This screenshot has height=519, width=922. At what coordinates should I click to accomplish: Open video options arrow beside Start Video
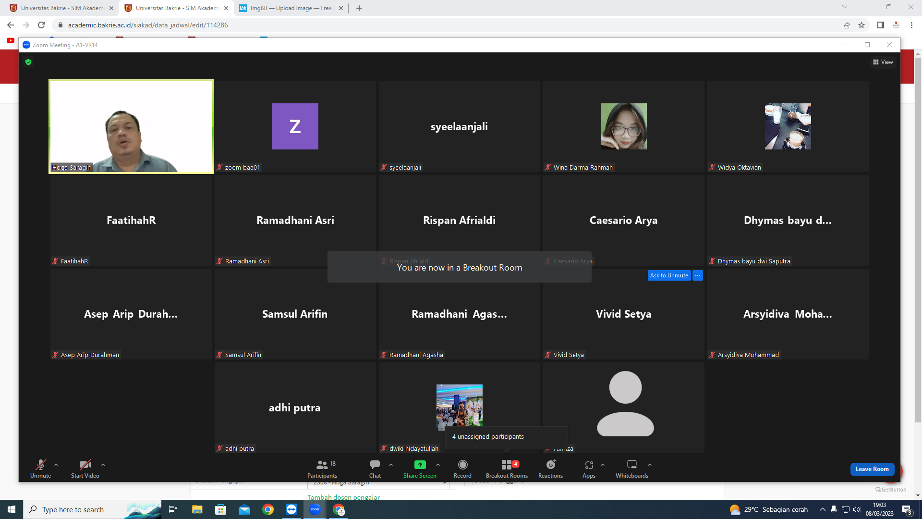[103, 465]
